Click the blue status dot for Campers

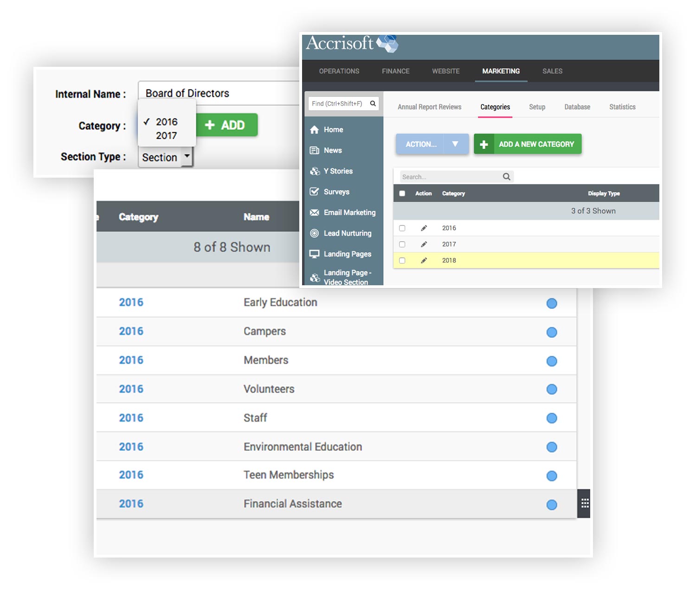pos(551,332)
